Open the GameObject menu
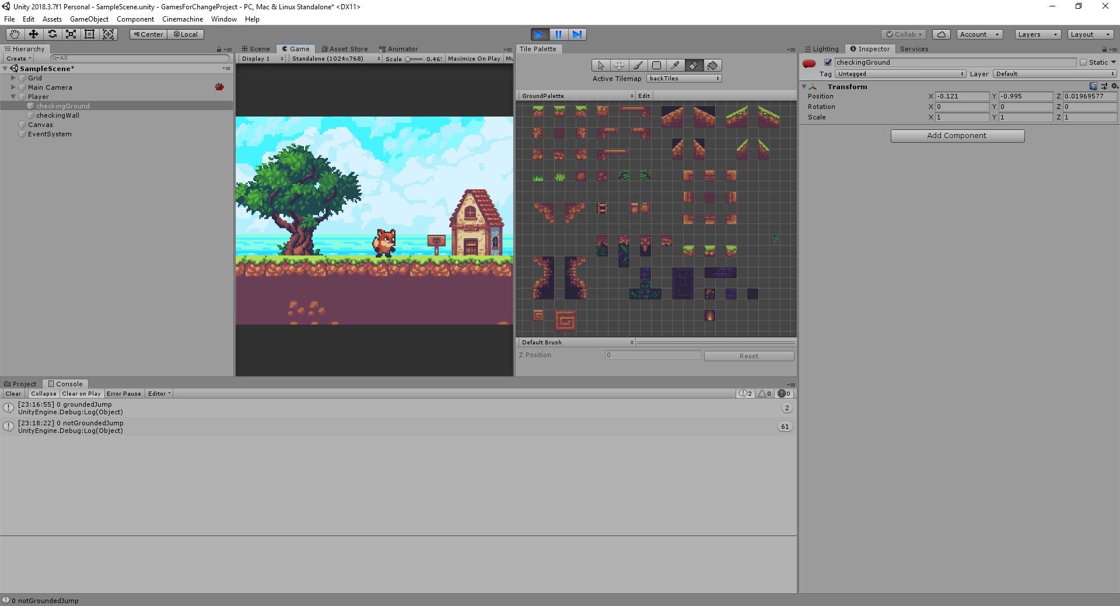The image size is (1120, 606). pos(89,19)
